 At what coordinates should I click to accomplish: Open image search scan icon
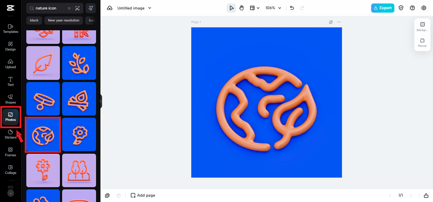point(77,8)
